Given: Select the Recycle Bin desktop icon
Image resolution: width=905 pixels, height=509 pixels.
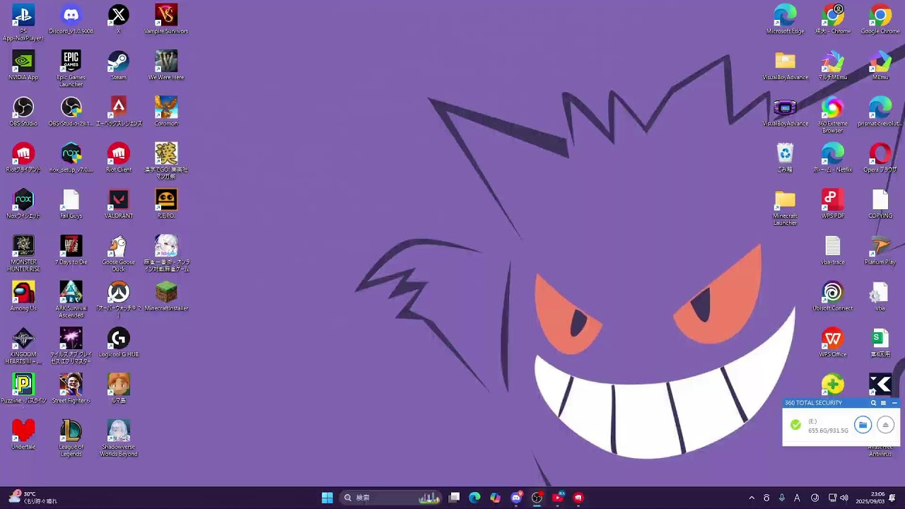Looking at the screenshot, I should (785, 158).
